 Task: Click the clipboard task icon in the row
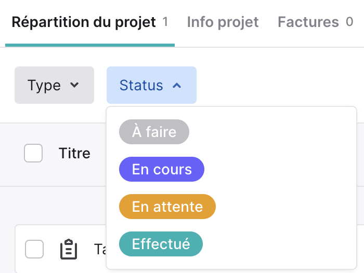coord(69,249)
